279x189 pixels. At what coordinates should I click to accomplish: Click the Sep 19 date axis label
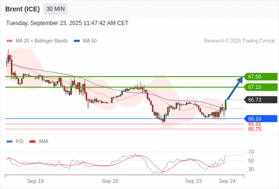coord(35,181)
